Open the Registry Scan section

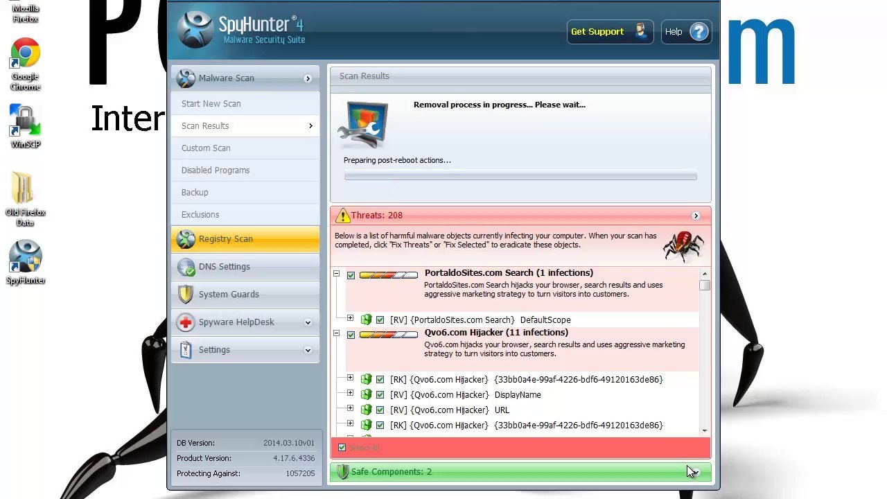245,239
